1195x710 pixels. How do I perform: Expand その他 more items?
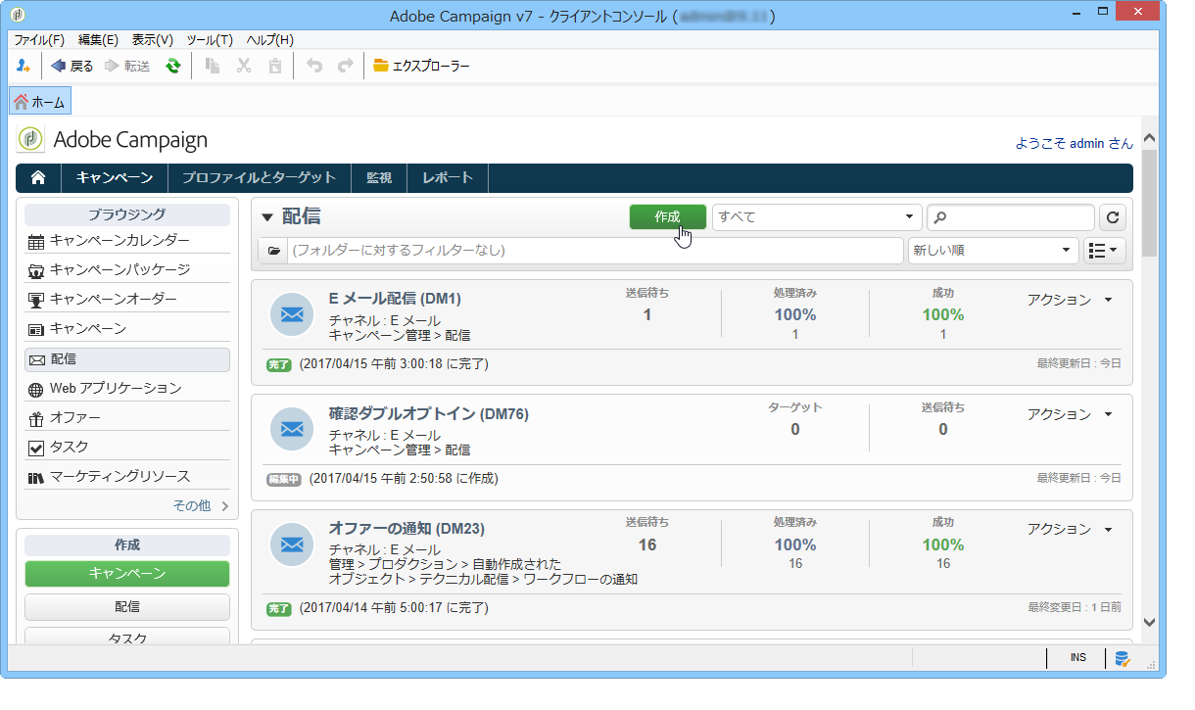click(201, 506)
